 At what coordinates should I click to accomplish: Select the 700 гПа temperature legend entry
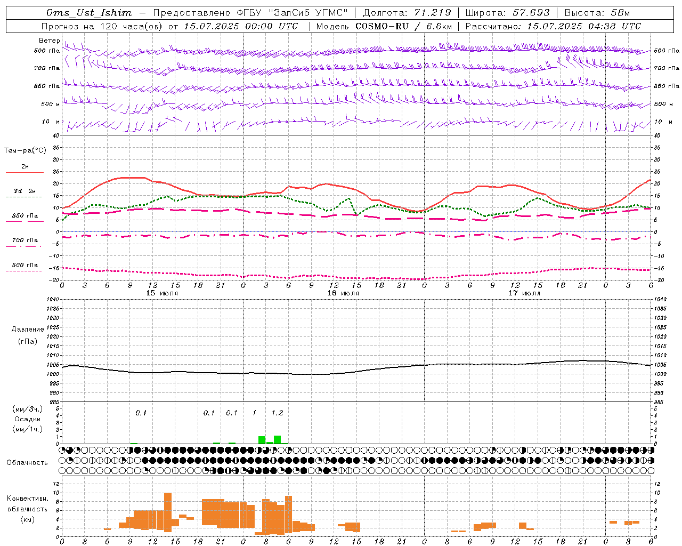[x=25, y=240]
